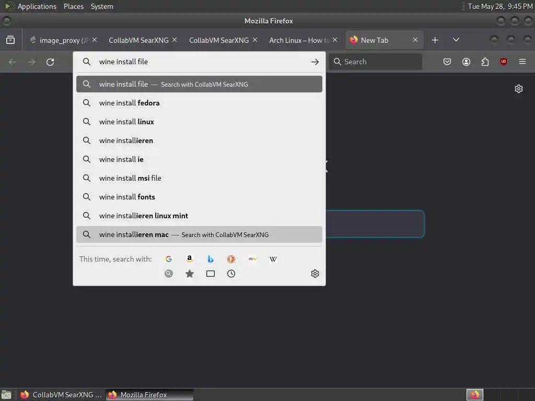The width and height of the screenshot is (535, 401).
Task: Switch to Mozilla Firefox taskbar window
Action: (x=149, y=395)
